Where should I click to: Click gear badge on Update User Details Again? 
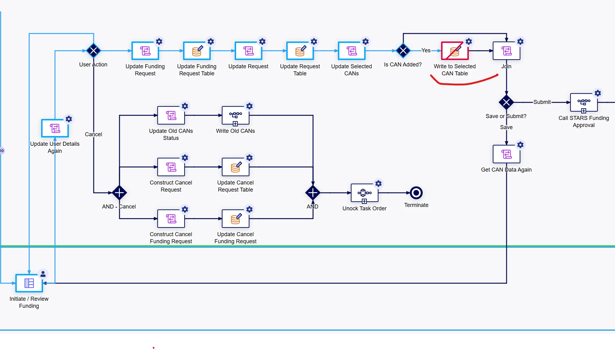[x=69, y=119]
